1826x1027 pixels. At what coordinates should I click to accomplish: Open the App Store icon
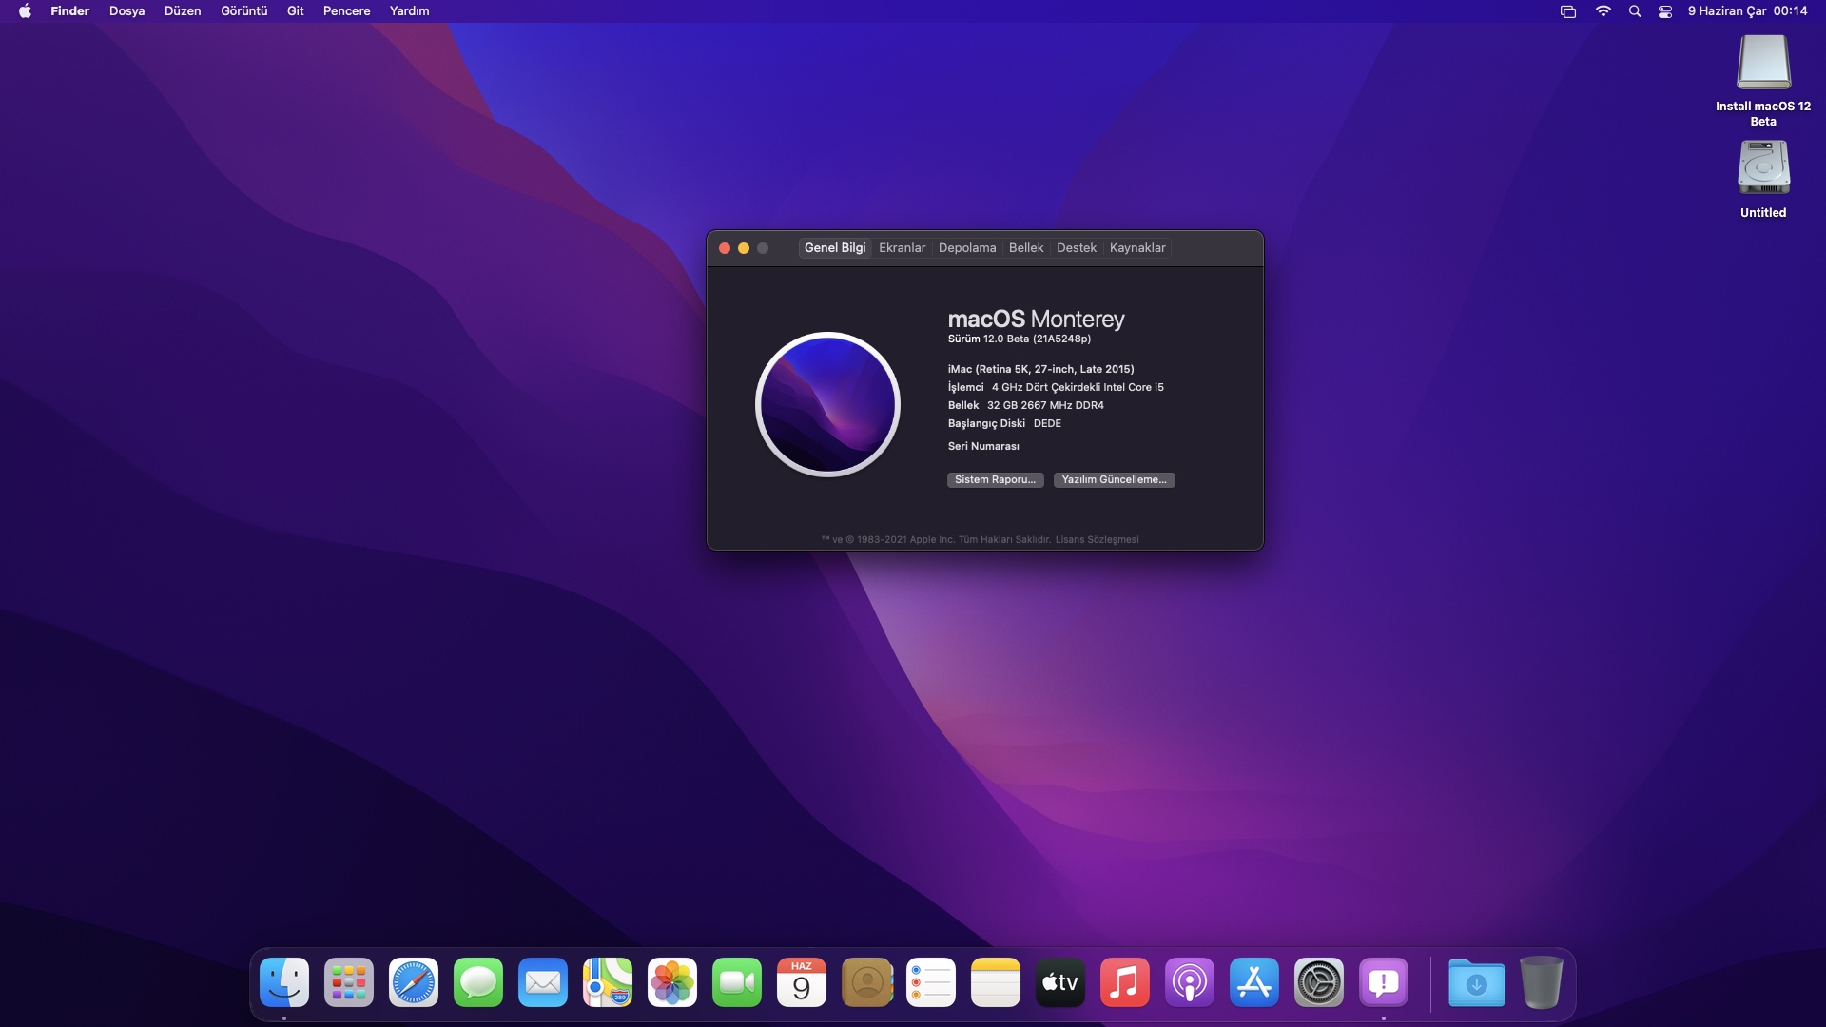coord(1253,982)
